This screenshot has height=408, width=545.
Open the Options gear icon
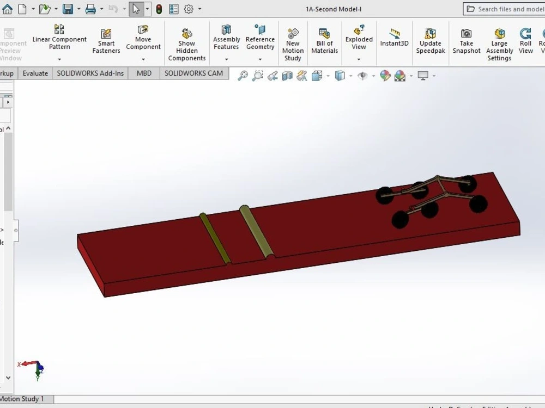189,9
